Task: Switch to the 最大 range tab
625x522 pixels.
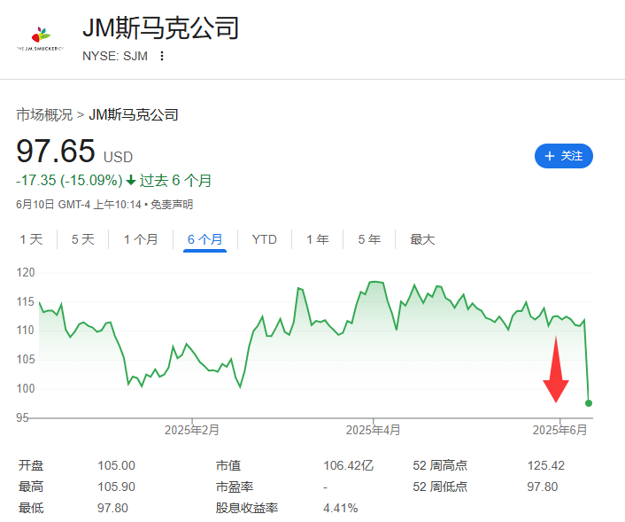Action: 422,239
